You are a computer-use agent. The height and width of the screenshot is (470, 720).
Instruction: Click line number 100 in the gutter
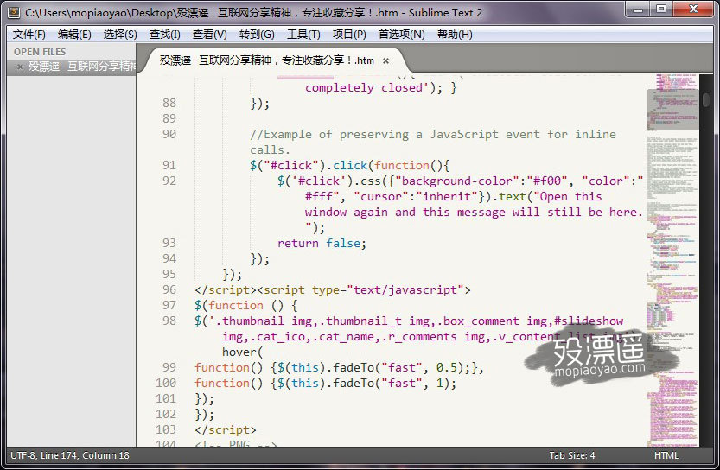[166, 383]
